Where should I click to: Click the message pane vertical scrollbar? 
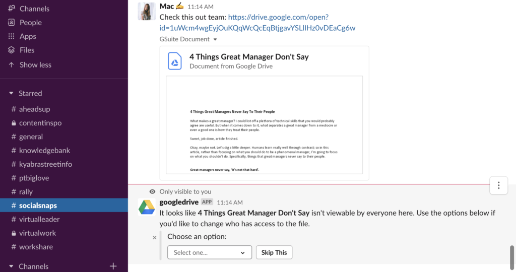(512, 257)
